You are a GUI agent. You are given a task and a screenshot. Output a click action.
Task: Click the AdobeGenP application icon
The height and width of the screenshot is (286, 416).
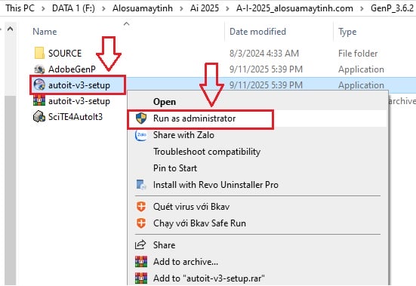(39, 69)
